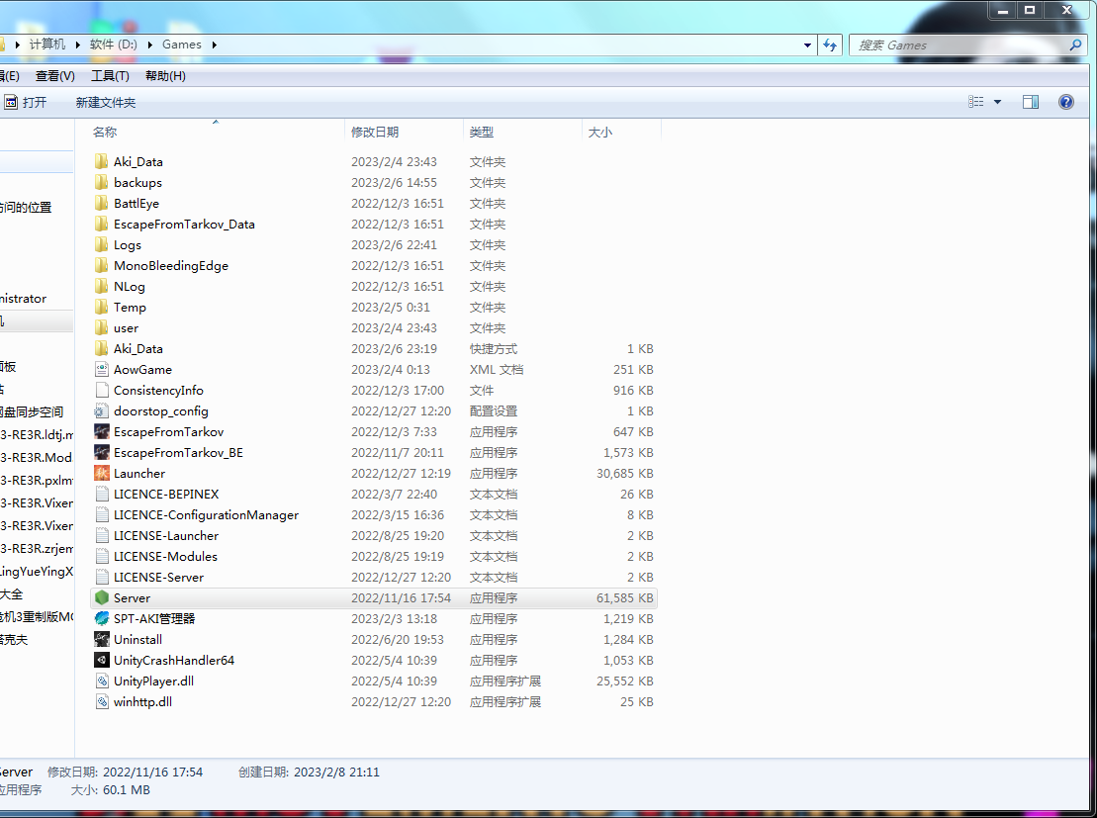
Task: Open the 查看 menu
Action: click(x=53, y=75)
